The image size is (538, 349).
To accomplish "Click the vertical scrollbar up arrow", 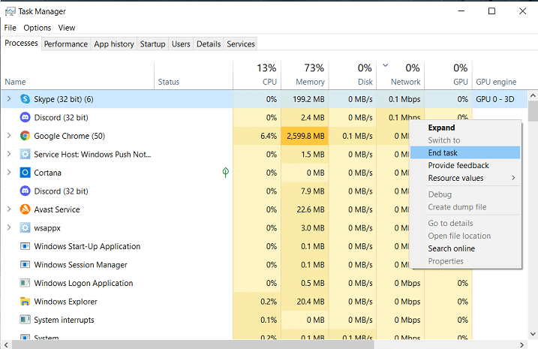I will 533,95.
